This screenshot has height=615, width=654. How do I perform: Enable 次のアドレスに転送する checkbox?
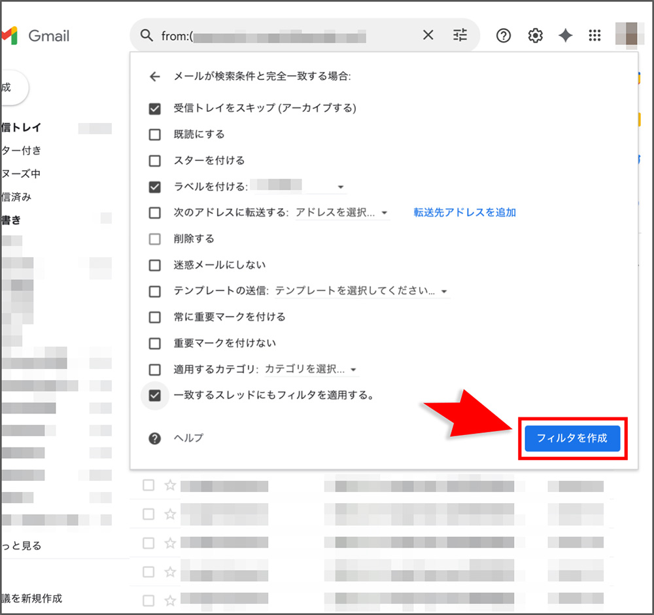tap(155, 213)
